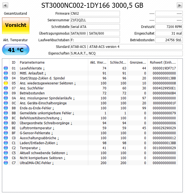
Task: Click status icon for Nicht korrigierbare Sektoren
Action: [6, 158]
